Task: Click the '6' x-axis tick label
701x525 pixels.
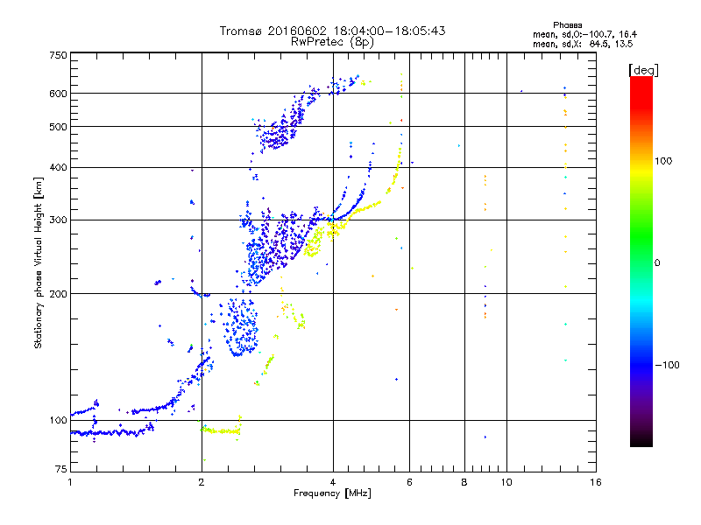Action: [409, 482]
